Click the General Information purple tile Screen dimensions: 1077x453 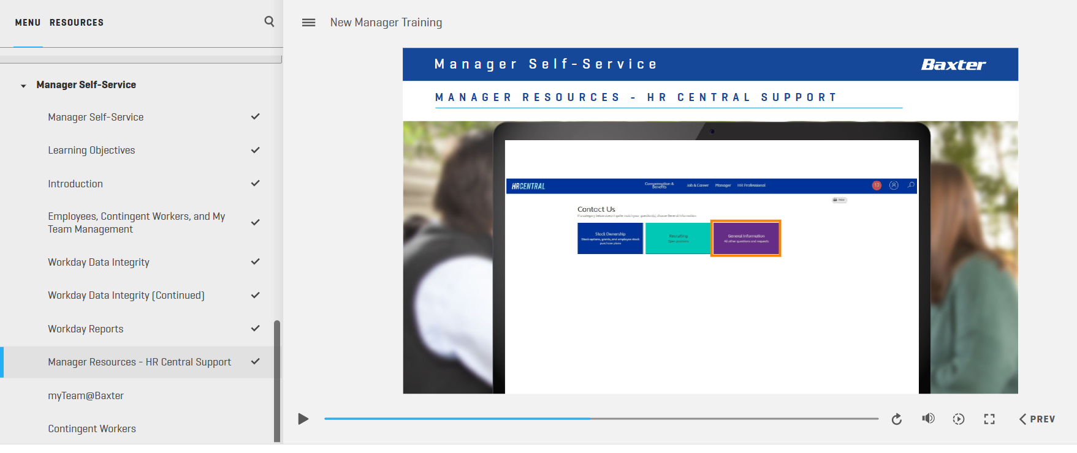pyautogui.click(x=745, y=238)
